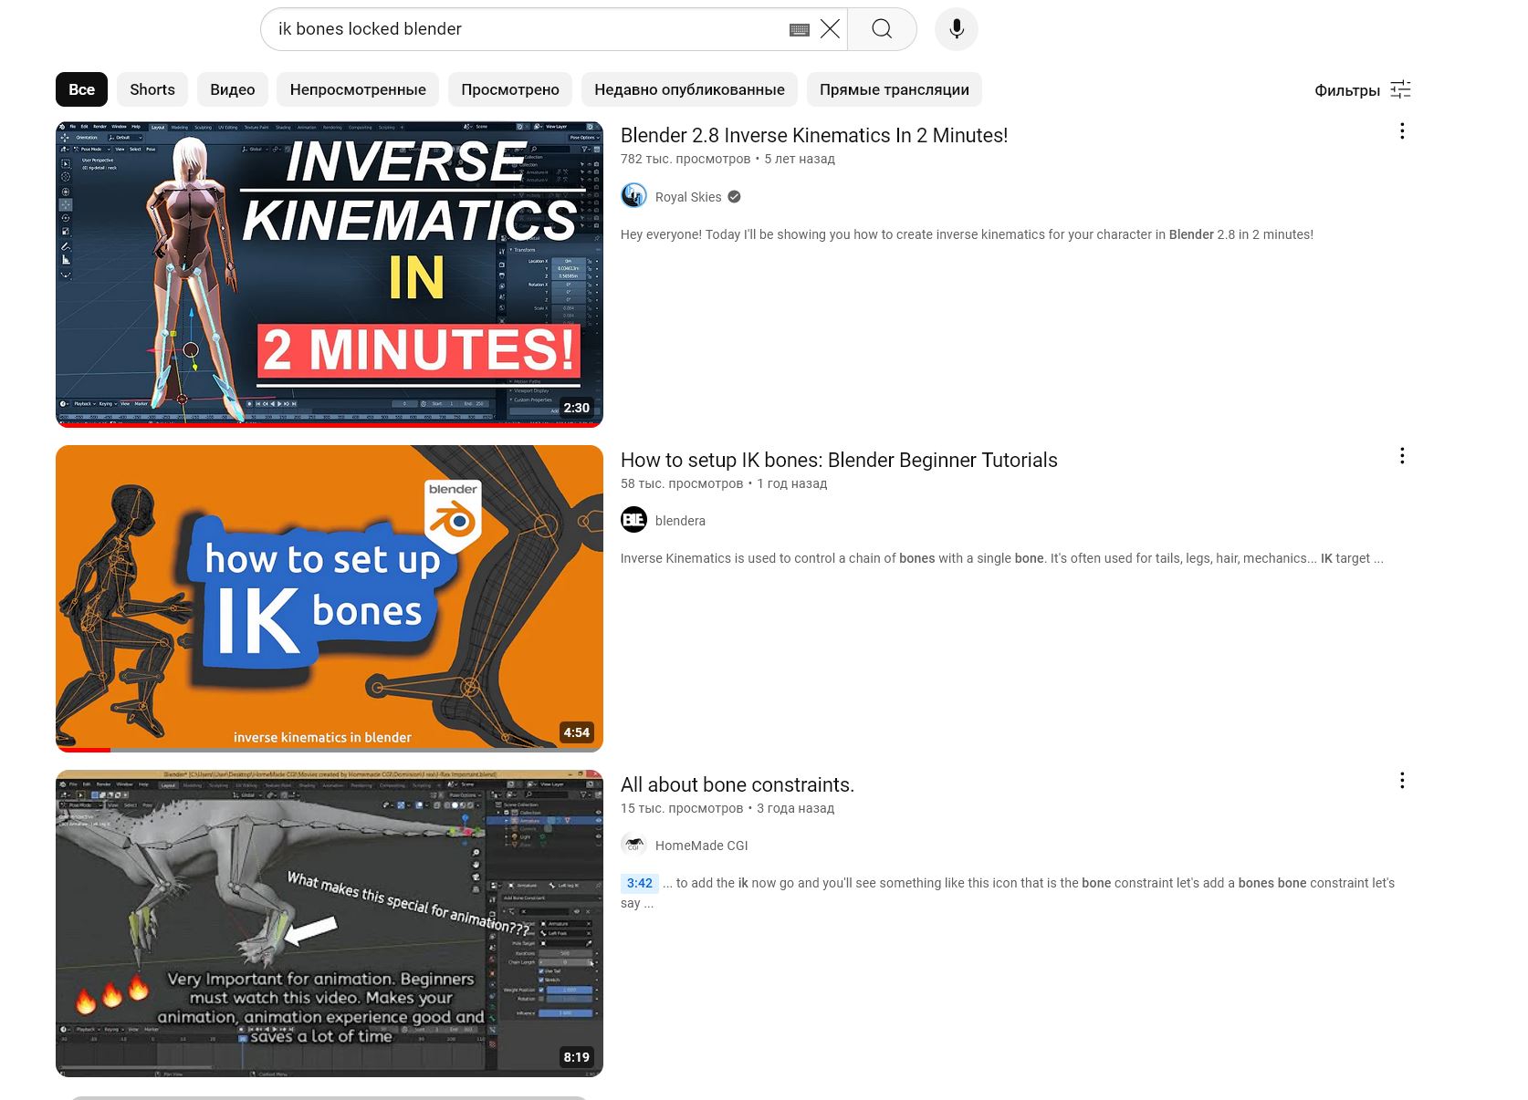Open title "How to setup IK bones: Blender Beginner Tutorials"

[x=839, y=460]
